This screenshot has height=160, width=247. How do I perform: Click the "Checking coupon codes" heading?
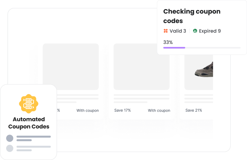tap(192, 16)
